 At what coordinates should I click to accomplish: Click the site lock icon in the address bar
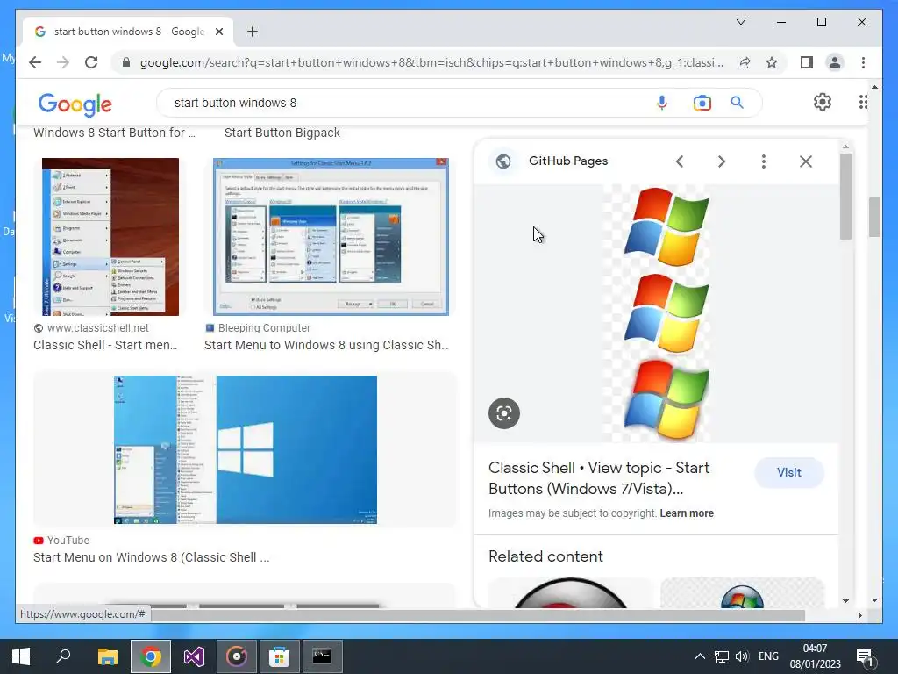[x=126, y=62]
